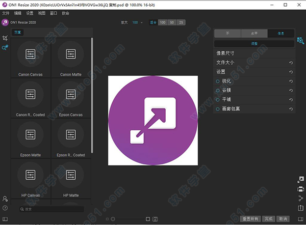Toggle the right panel visibility icon
This screenshot has height=225, width=306.
[x=300, y=219]
